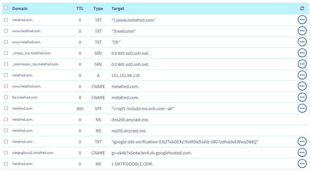Tick the checkbox for the MX record
This screenshot has width=310, height=171.
click(6, 164)
